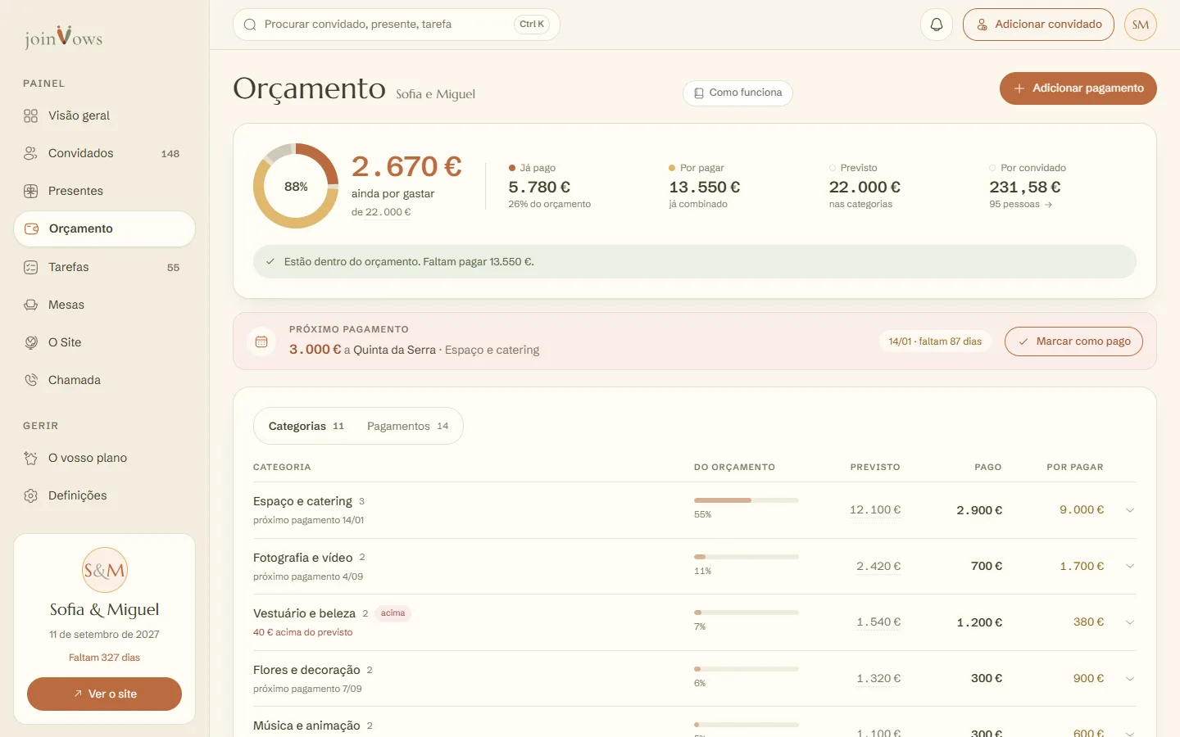Expand the Fotografia e vídeo row chevron

click(1130, 566)
